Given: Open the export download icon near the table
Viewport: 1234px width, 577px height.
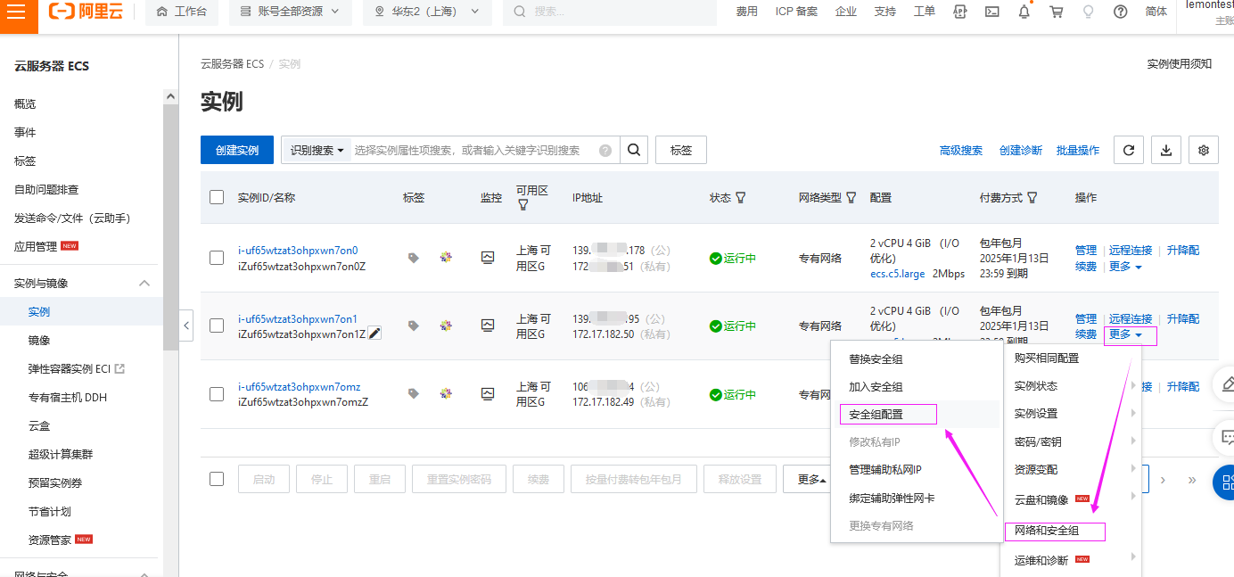Looking at the screenshot, I should pyautogui.click(x=1165, y=149).
